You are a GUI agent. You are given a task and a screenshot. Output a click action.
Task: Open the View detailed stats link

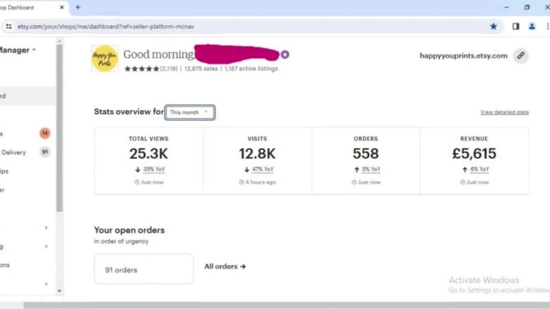point(504,112)
